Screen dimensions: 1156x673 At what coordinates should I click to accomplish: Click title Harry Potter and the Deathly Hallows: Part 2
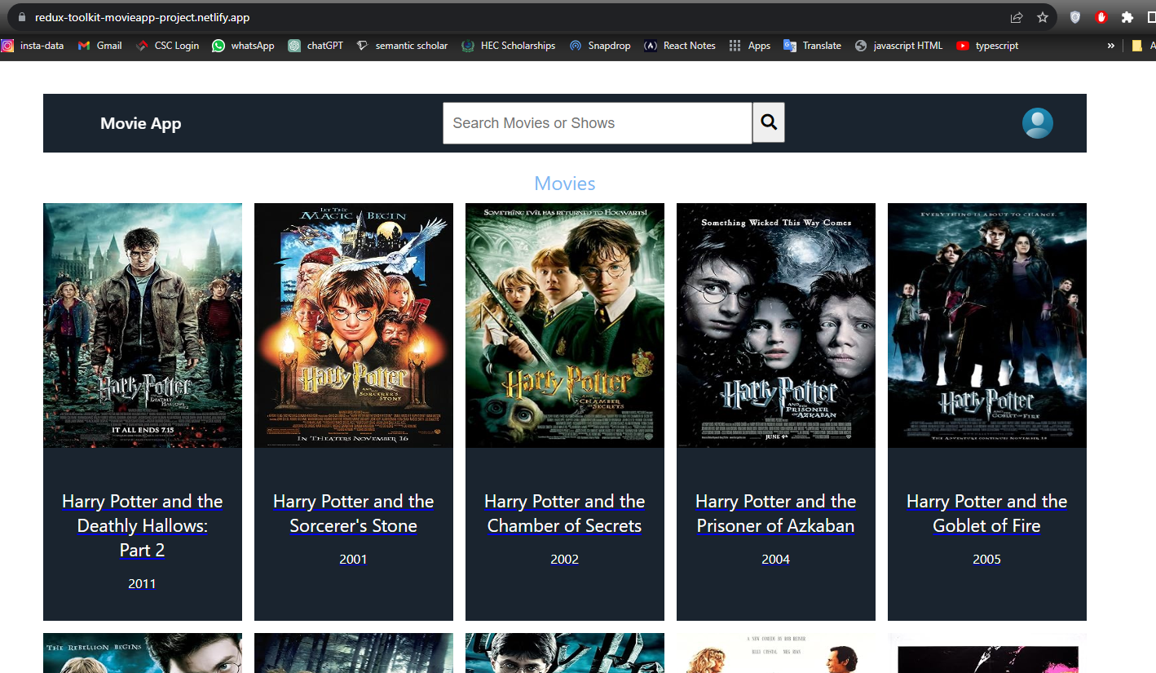[x=143, y=526]
